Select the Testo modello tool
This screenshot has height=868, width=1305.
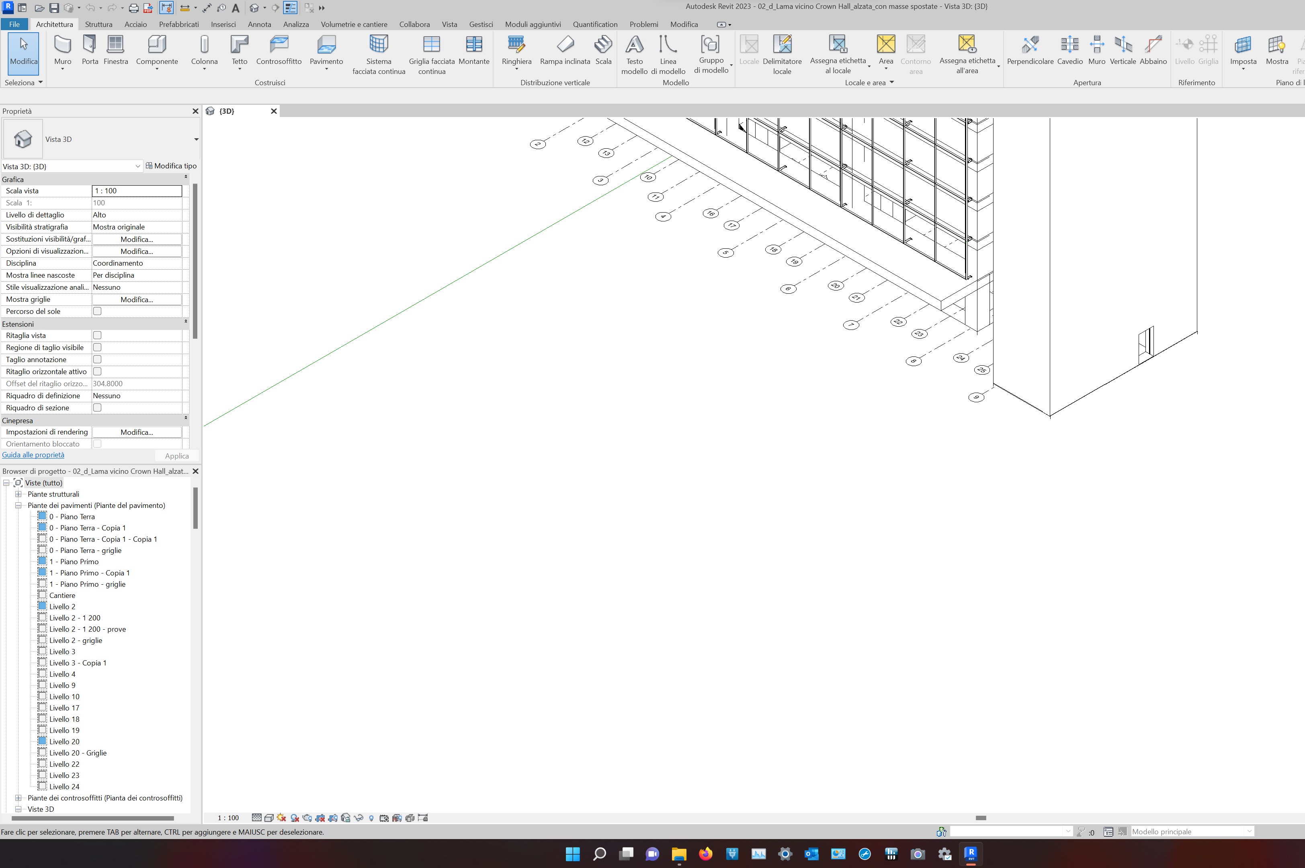coord(635,55)
